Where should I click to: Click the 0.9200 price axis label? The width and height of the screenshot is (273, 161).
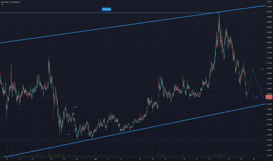tap(269, 12)
